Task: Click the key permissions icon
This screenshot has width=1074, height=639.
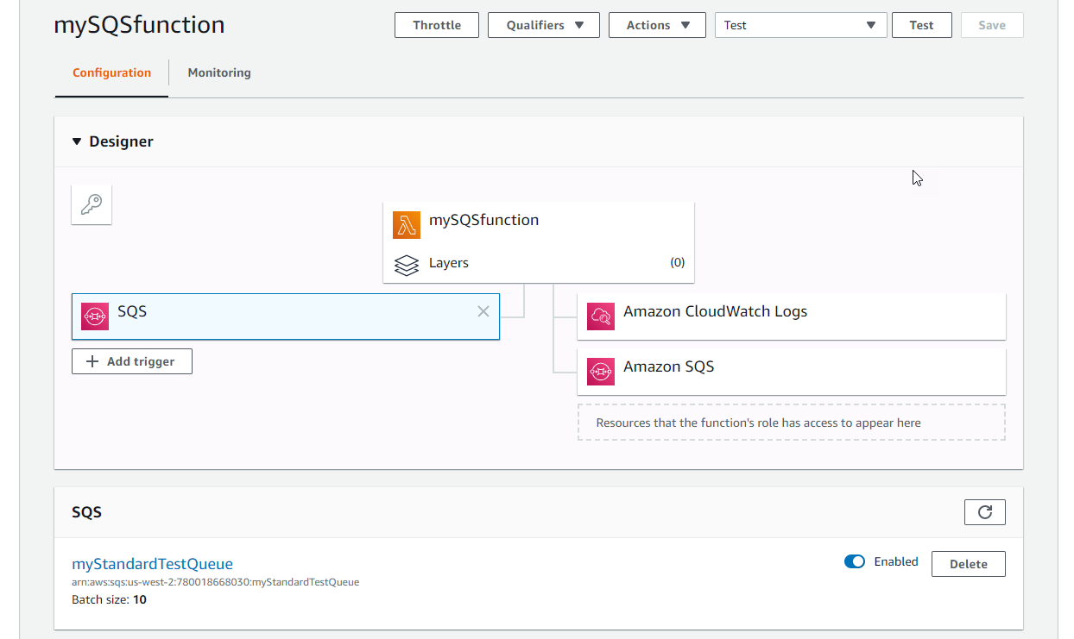Action: pos(92,204)
